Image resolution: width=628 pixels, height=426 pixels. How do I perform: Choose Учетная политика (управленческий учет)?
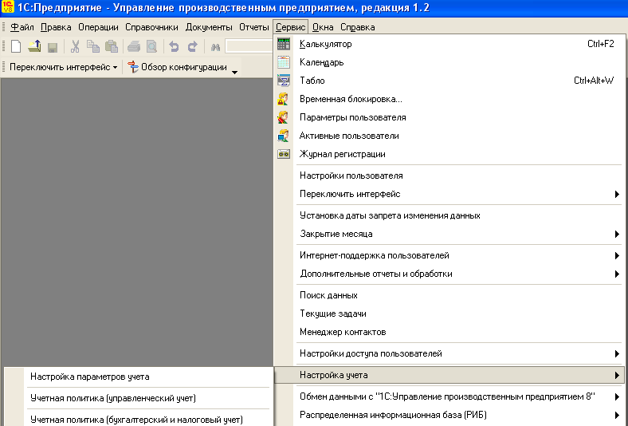click(x=137, y=398)
